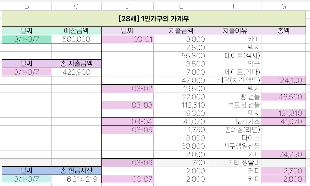Select column E header
This screenshot has width=310, height=186.
pyautogui.click(x=181, y=6)
